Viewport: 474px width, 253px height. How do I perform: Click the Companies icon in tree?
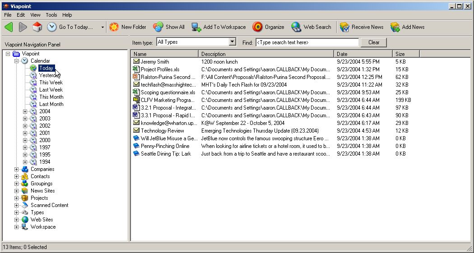pos(25,170)
